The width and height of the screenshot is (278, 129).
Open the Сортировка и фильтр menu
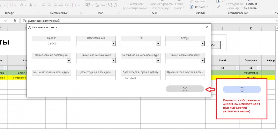234,6
